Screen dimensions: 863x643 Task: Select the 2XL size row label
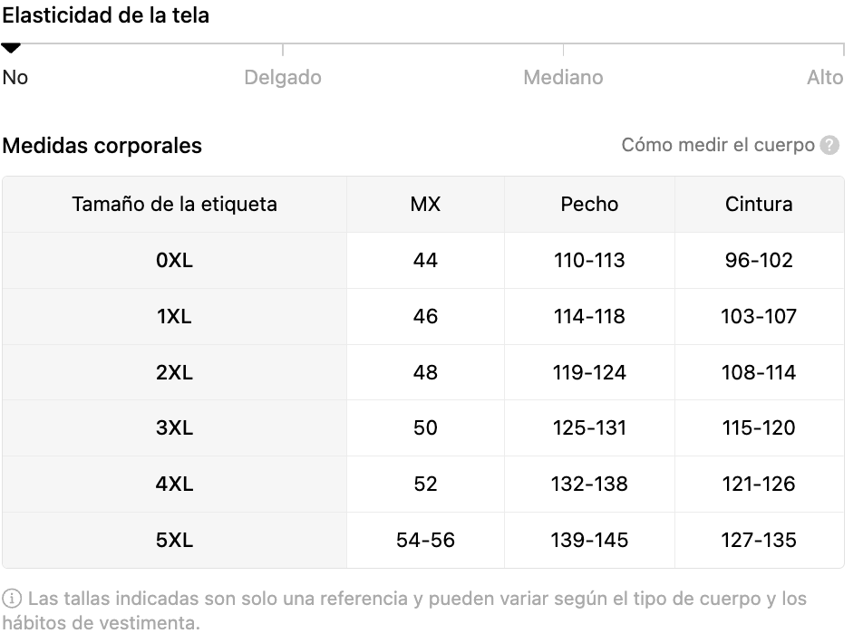(x=174, y=372)
